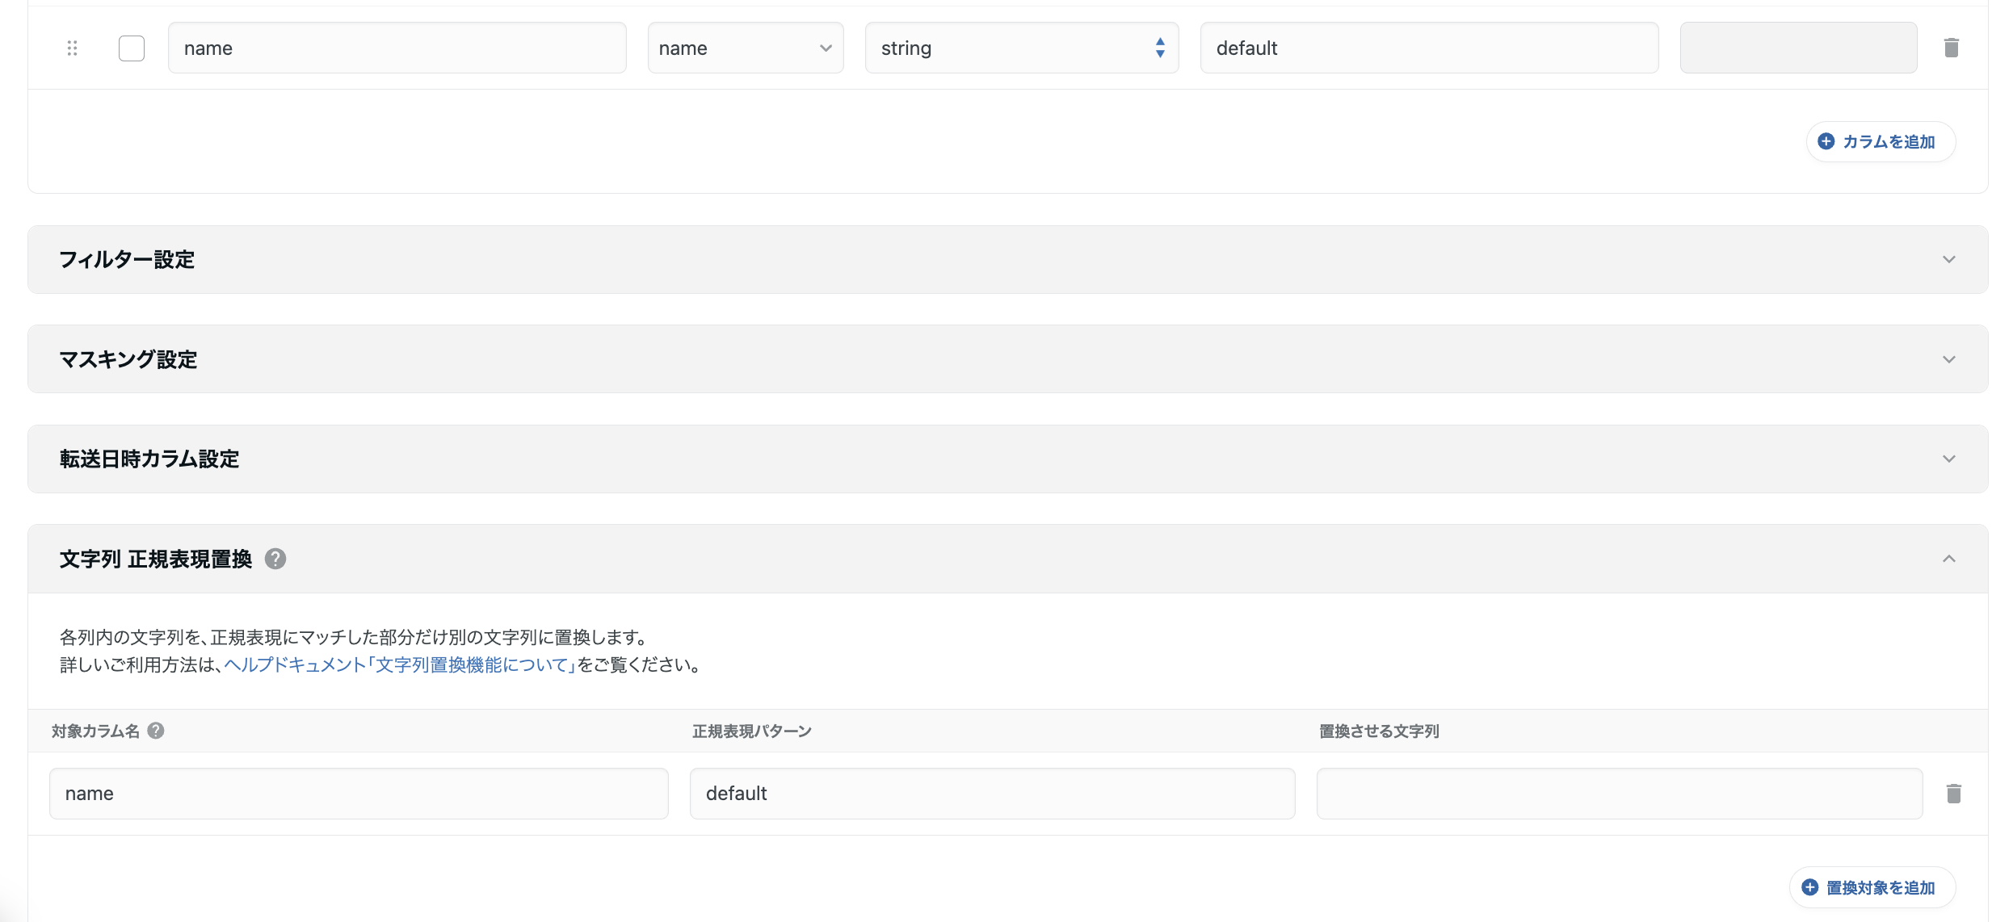This screenshot has width=1992, height=922.
Task: Open the help tooltip next to 文字列 正規表現置換
Action: click(x=275, y=558)
